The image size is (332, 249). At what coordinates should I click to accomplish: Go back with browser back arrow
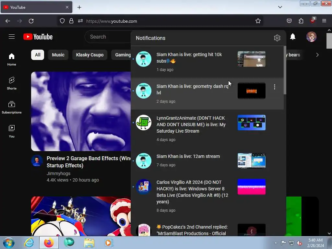(x=8, y=21)
